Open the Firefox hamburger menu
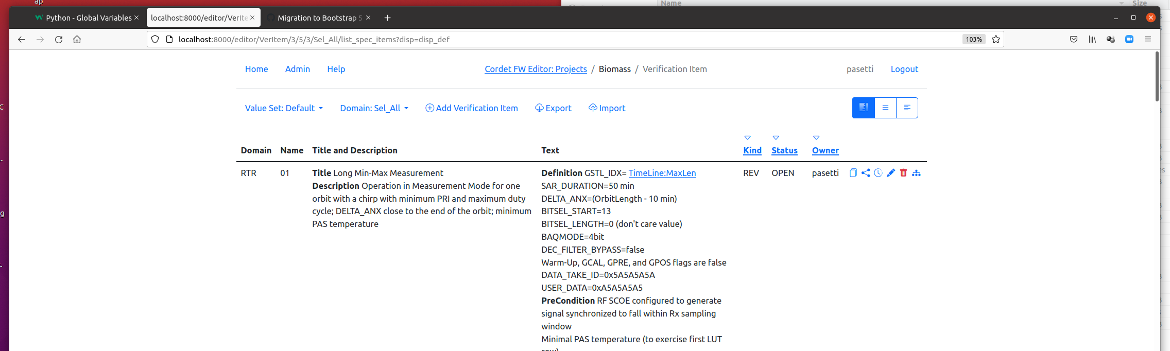 (x=1148, y=39)
